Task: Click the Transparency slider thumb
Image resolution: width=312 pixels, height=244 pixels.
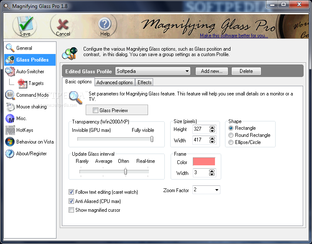Action: [x=152, y=139]
